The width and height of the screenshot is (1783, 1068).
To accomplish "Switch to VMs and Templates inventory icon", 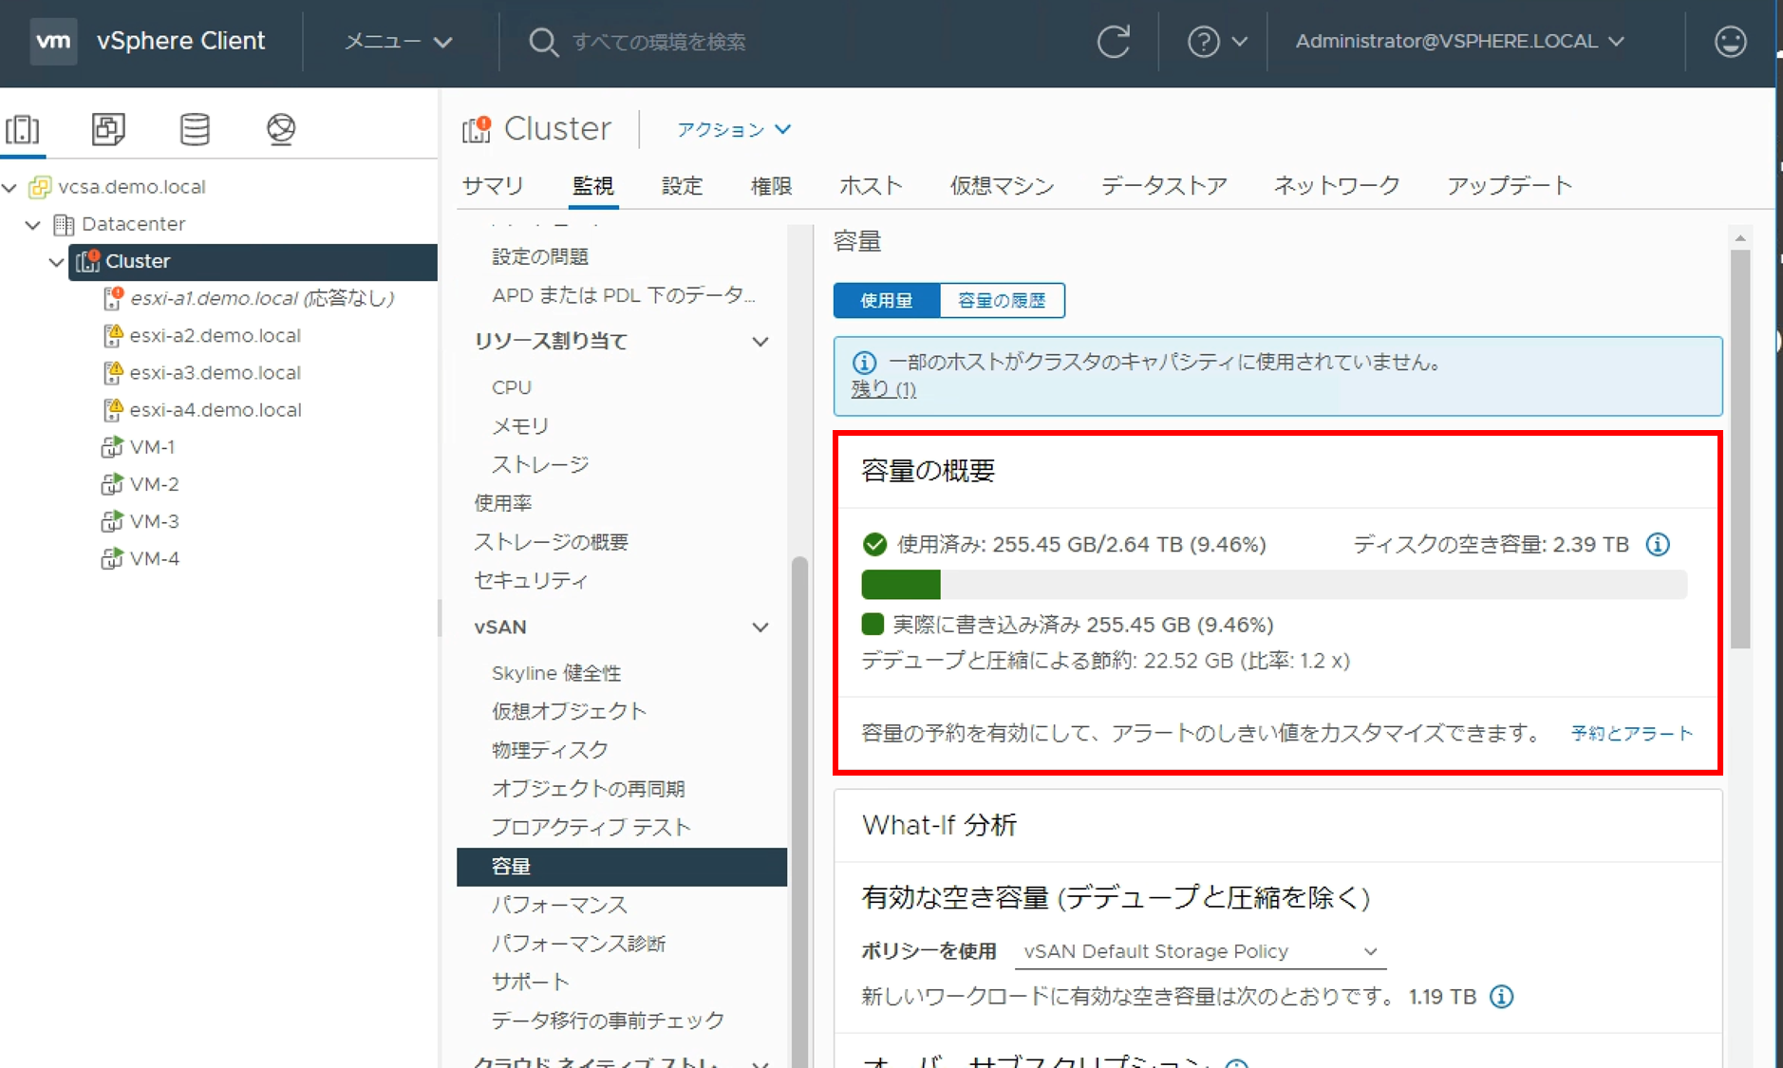I will click(x=108, y=128).
